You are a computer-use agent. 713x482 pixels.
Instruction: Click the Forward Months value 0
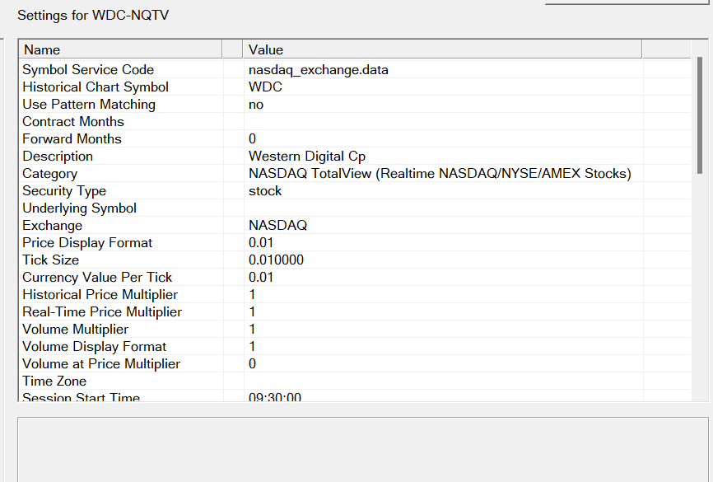pyautogui.click(x=253, y=138)
